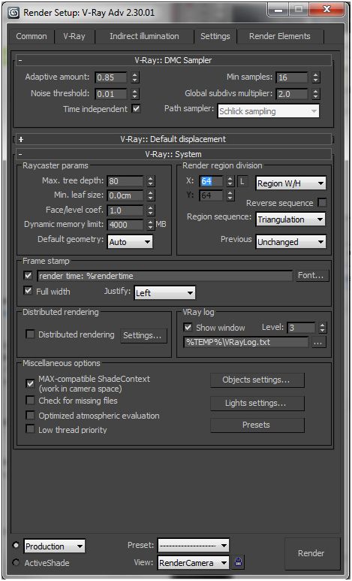Toggle the Time independent checkbox
352x581 pixels.
(x=137, y=109)
